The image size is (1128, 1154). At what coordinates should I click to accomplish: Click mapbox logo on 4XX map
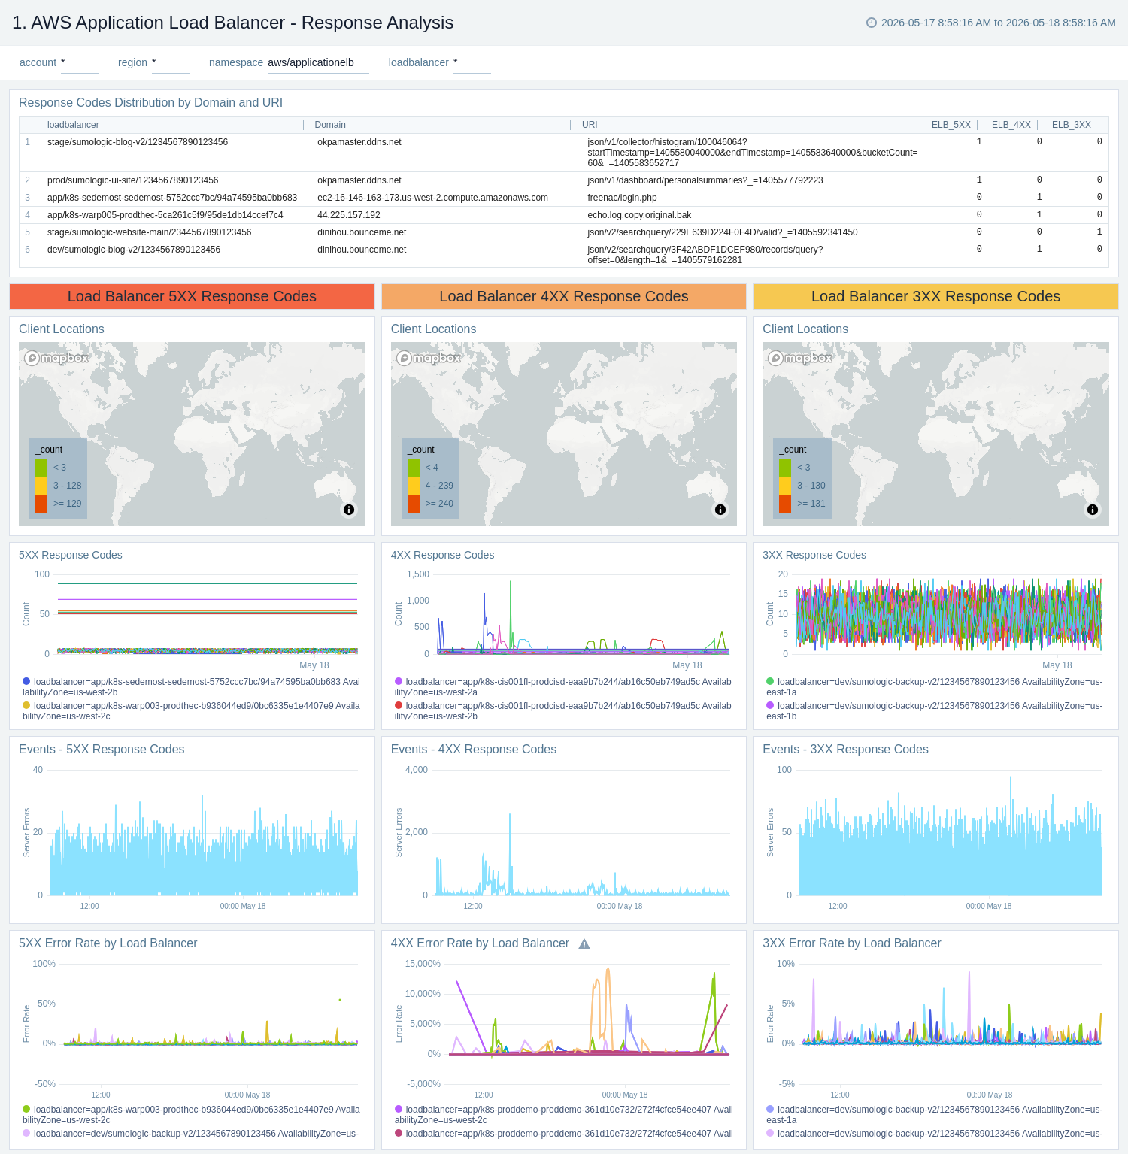click(429, 358)
